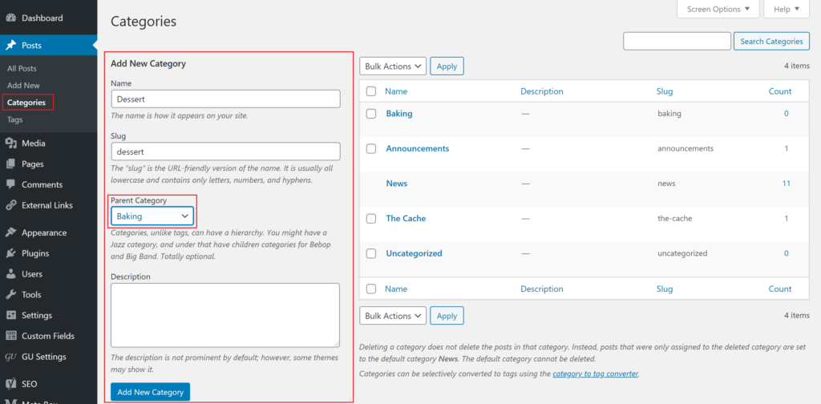Image resolution: width=821 pixels, height=404 pixels.
Task: Click the Posts pushpin icon
Action: (x=10, y=46)
